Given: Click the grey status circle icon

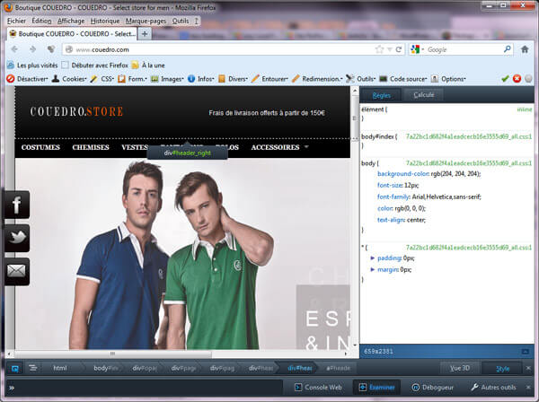Looking at the screenshot, I should tap(528, 79).
